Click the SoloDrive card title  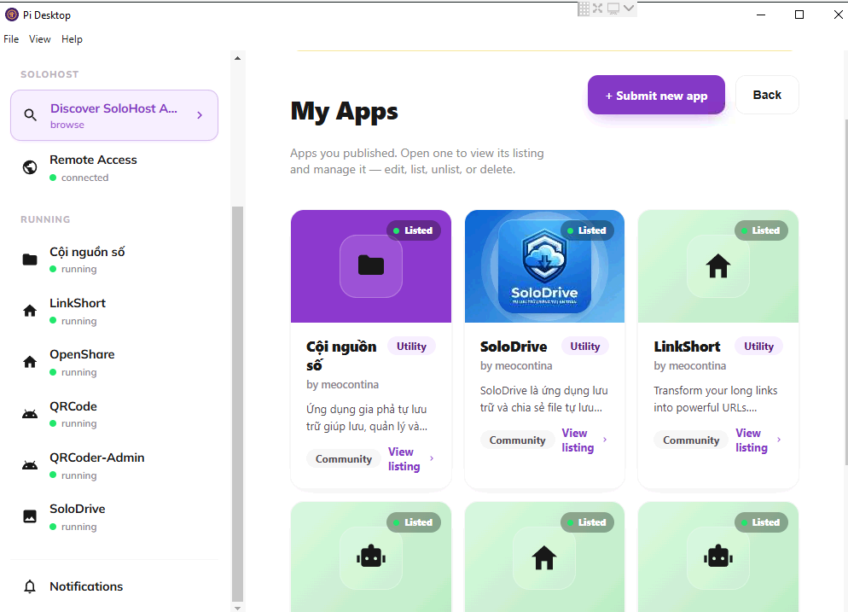[514, 347]
